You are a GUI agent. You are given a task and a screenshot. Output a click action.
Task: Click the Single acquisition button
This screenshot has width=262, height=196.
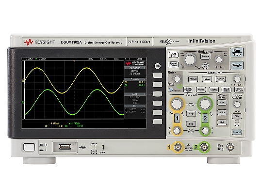pos(237,65)
